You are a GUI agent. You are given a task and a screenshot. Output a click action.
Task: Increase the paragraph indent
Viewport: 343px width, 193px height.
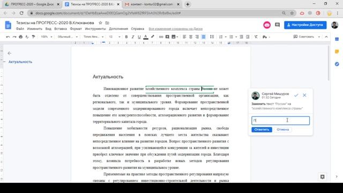click(x=248, y=37)
